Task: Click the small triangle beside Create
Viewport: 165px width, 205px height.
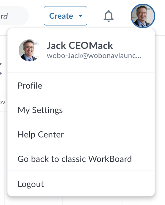Action: (80, 16)
